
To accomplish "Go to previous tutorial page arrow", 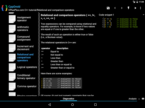I will coord(115,8).
